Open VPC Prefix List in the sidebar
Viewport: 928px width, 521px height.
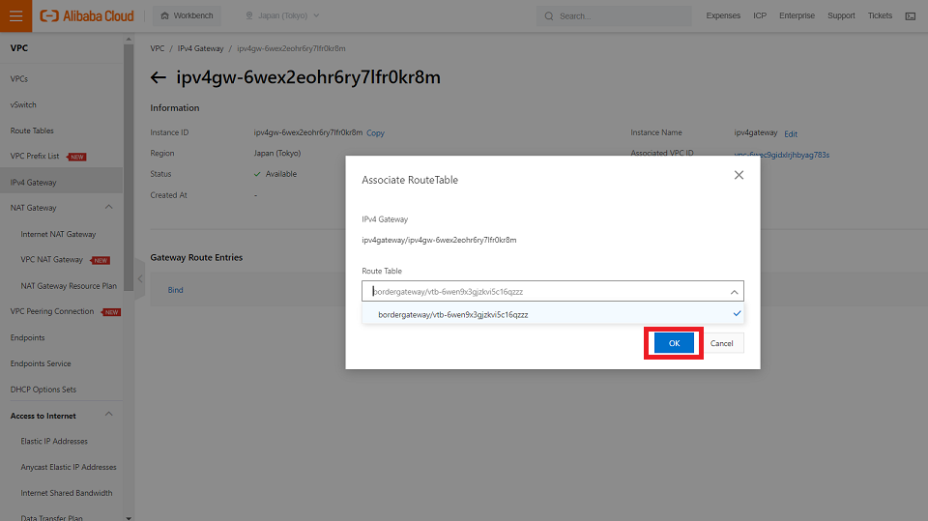[x=35, y=157]
